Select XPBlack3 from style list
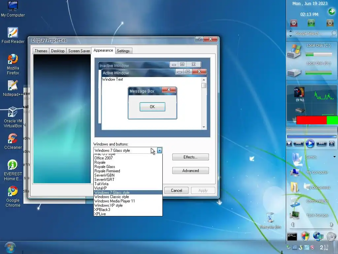Image resolution: width=338 pixels, height=254 pixels. click(128, 210)
